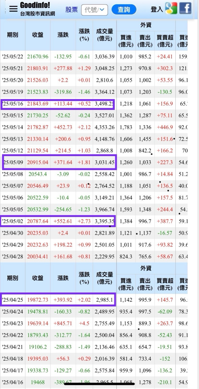This screenshot has height=389, width=199.
Task: Click foreign buy value 1,783
Action: click(x=126, y=127)
